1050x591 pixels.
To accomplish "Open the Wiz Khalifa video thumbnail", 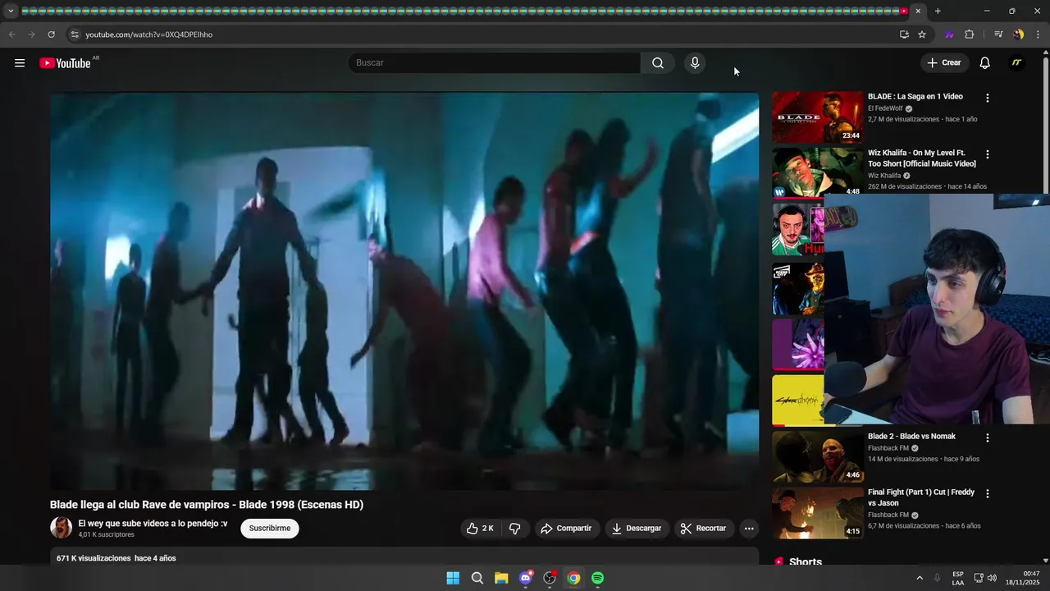I will (x=817, y=173).
